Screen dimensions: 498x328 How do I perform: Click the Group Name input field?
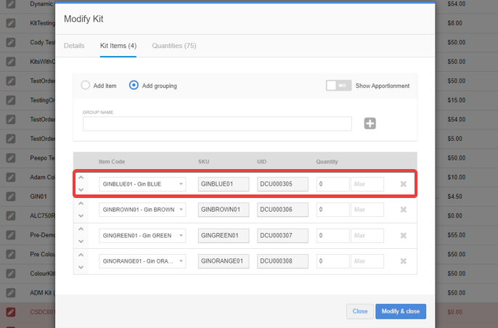[x=217, y=124]
